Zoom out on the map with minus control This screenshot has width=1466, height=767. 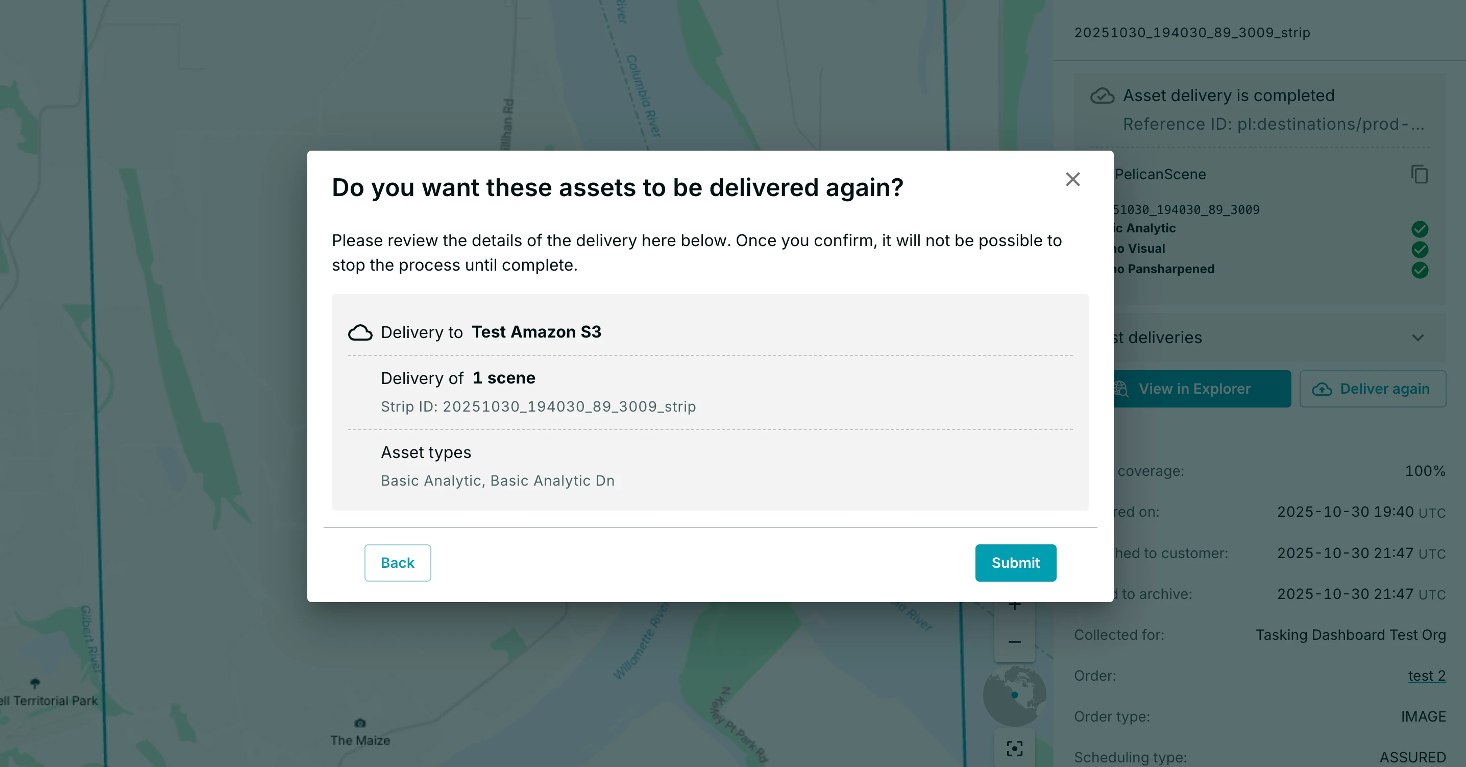[x=1015, y=642]
